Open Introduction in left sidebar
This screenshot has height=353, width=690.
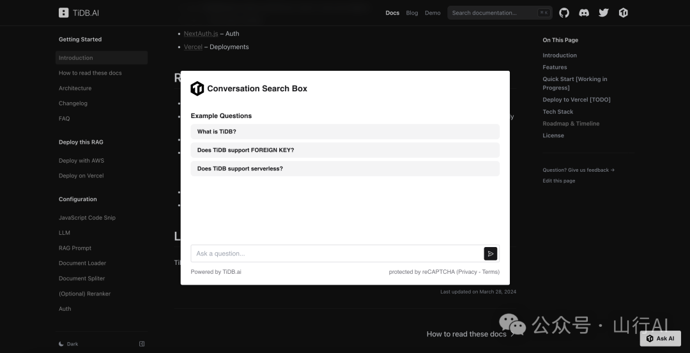(x=101, y=57)
